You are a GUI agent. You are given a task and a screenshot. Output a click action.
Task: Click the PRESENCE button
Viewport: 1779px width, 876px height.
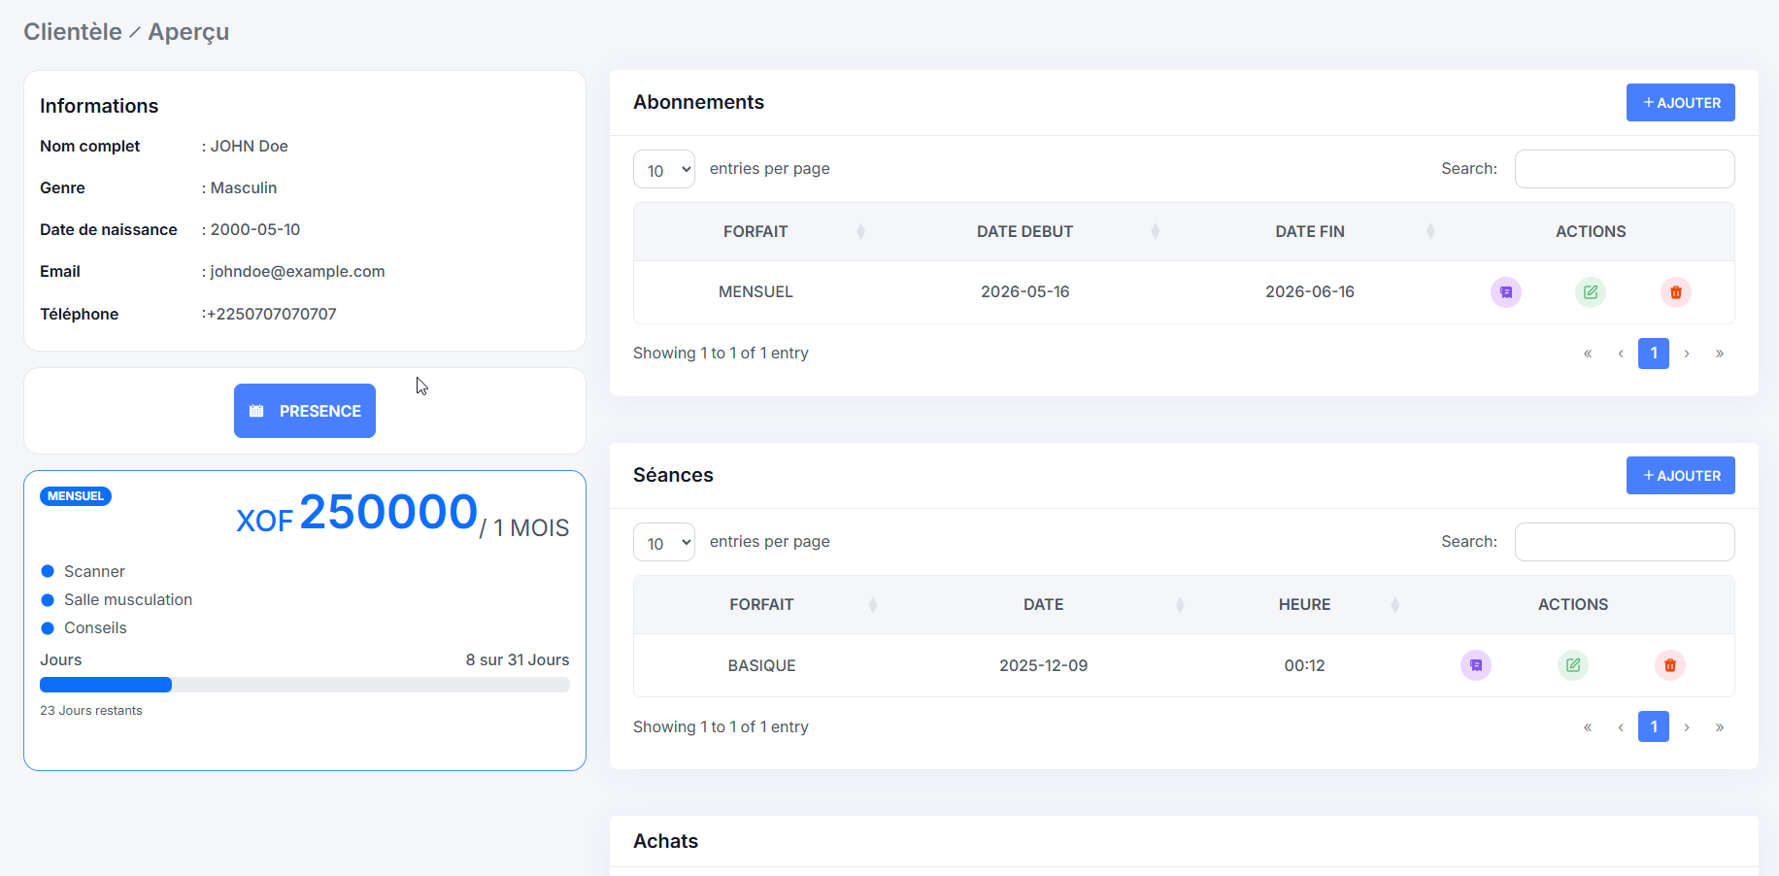(305, 411)
